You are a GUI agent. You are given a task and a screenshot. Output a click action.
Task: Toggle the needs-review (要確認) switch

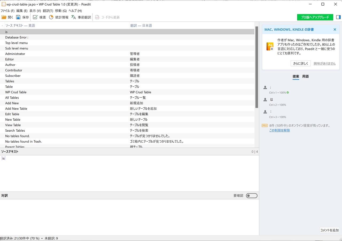[x=251, y=196]
